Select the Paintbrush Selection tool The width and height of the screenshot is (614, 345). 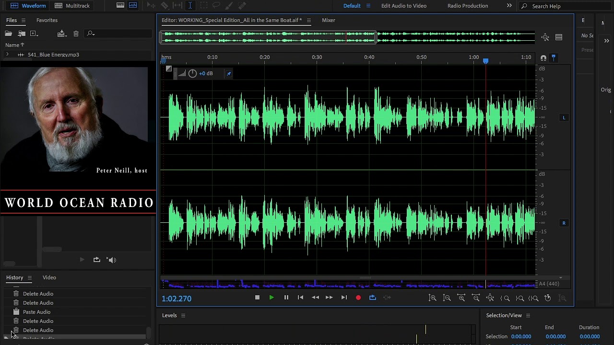[x=229, y=6]
